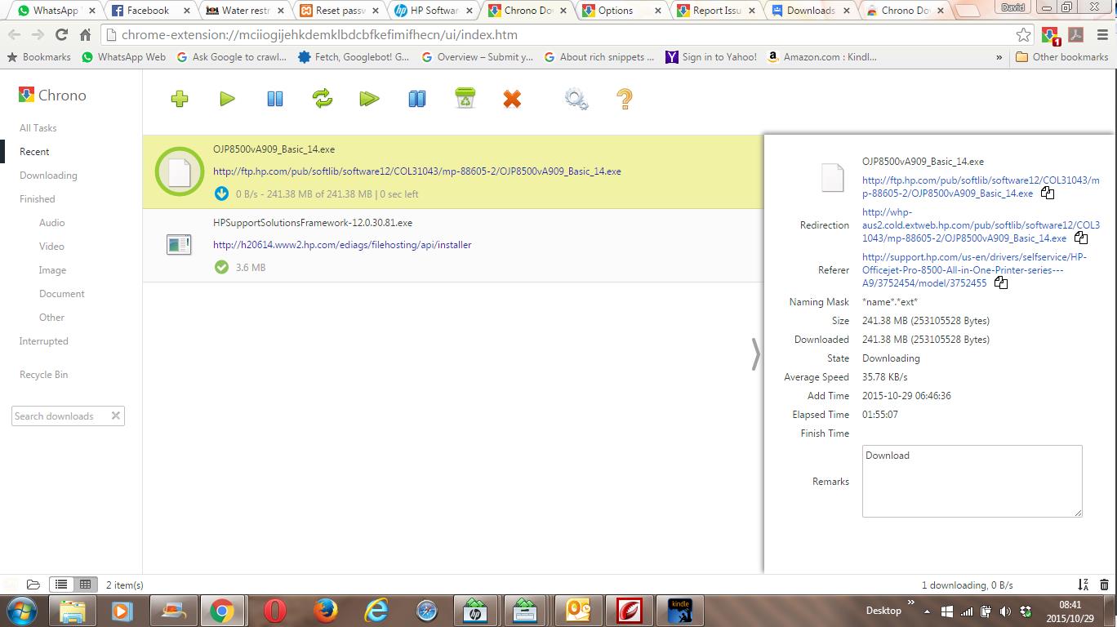Pause the selected download with the single pause icon
Viewport: 1117px width, 627px height.
pos(275,99)
